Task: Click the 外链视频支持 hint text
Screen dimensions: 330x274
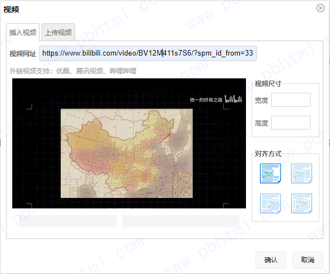Action: click(x=73, y=71)
